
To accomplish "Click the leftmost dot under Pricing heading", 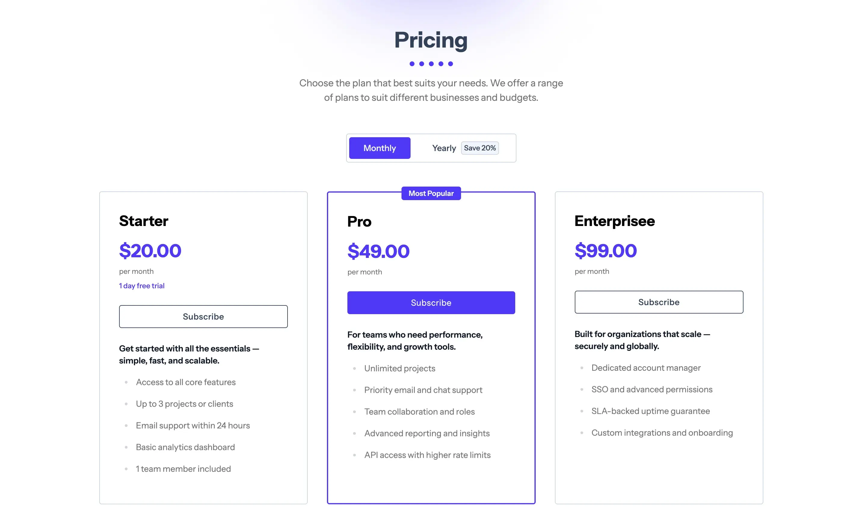I will (412, 64).
